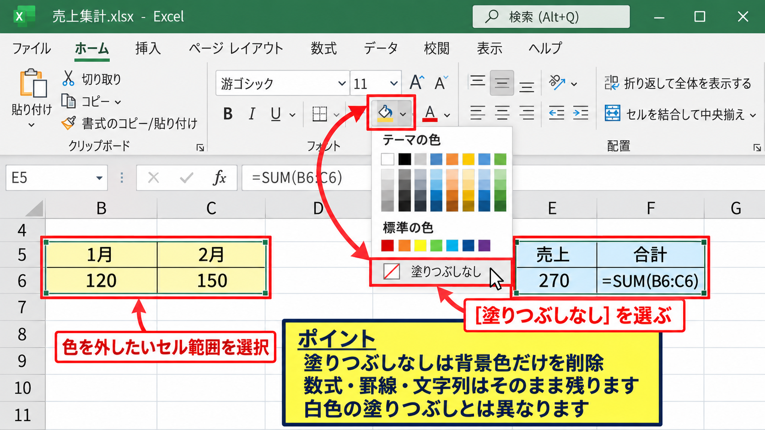Viewport: 765px width, 430px height.
Task: Toggle Italic formatting
Action: click(x=252, y=114)
